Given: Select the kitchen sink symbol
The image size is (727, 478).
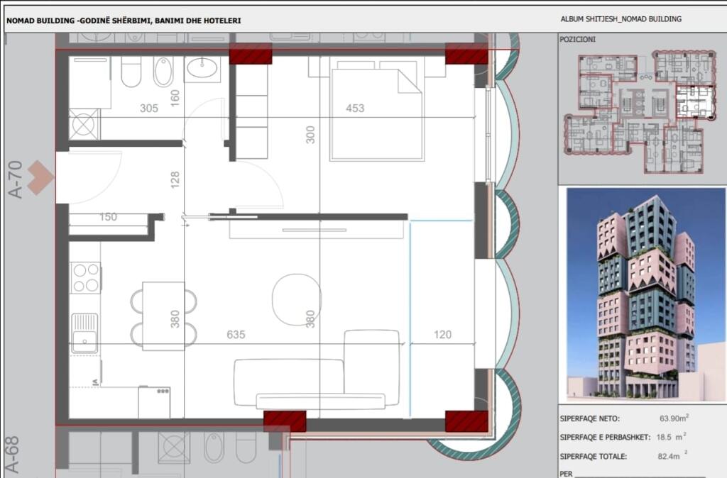Looking at the screenshot, I should (x=85, y=333).
